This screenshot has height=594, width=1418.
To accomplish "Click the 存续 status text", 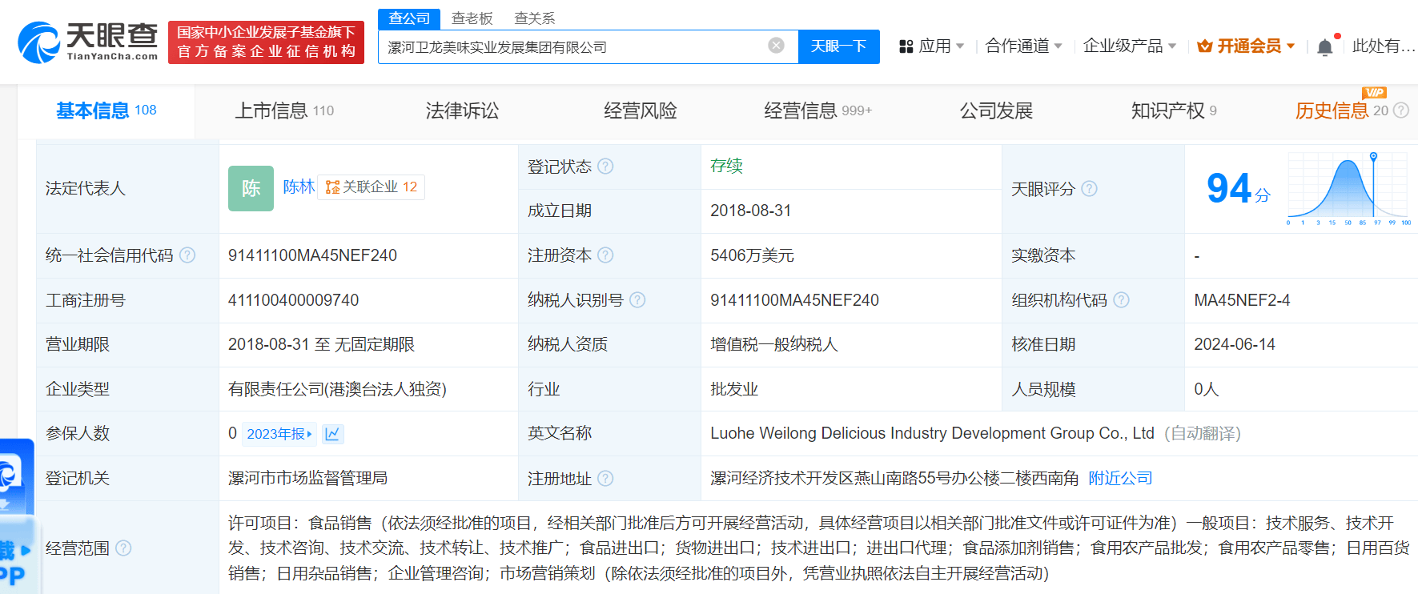I will click(726, 166).
